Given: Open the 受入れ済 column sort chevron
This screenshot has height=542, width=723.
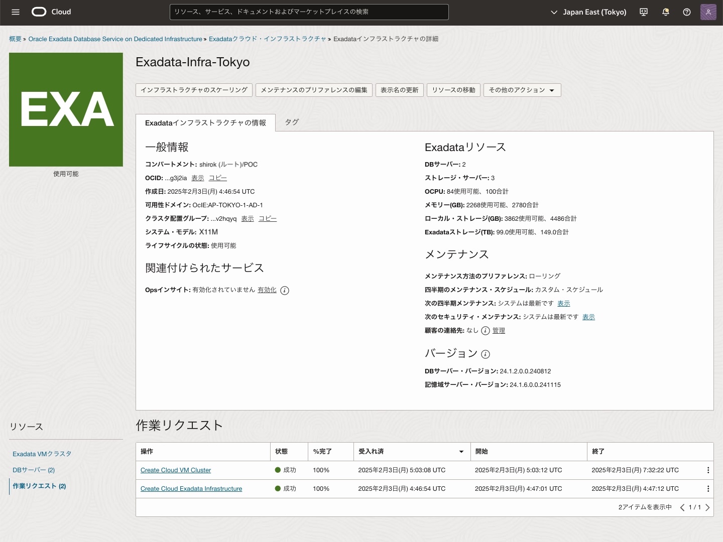Looking at the screenshot, I should 461,452.
